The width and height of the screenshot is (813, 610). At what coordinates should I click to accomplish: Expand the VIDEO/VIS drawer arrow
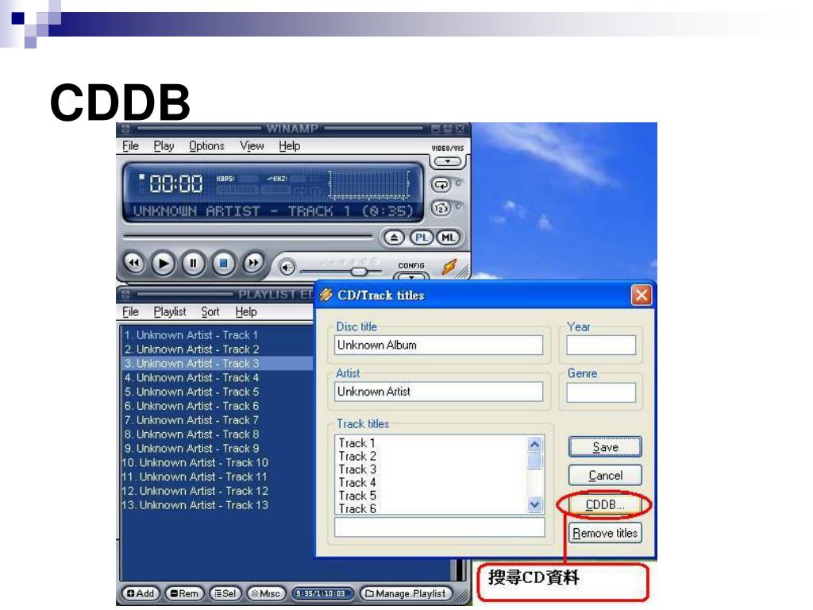click(448, 161)
